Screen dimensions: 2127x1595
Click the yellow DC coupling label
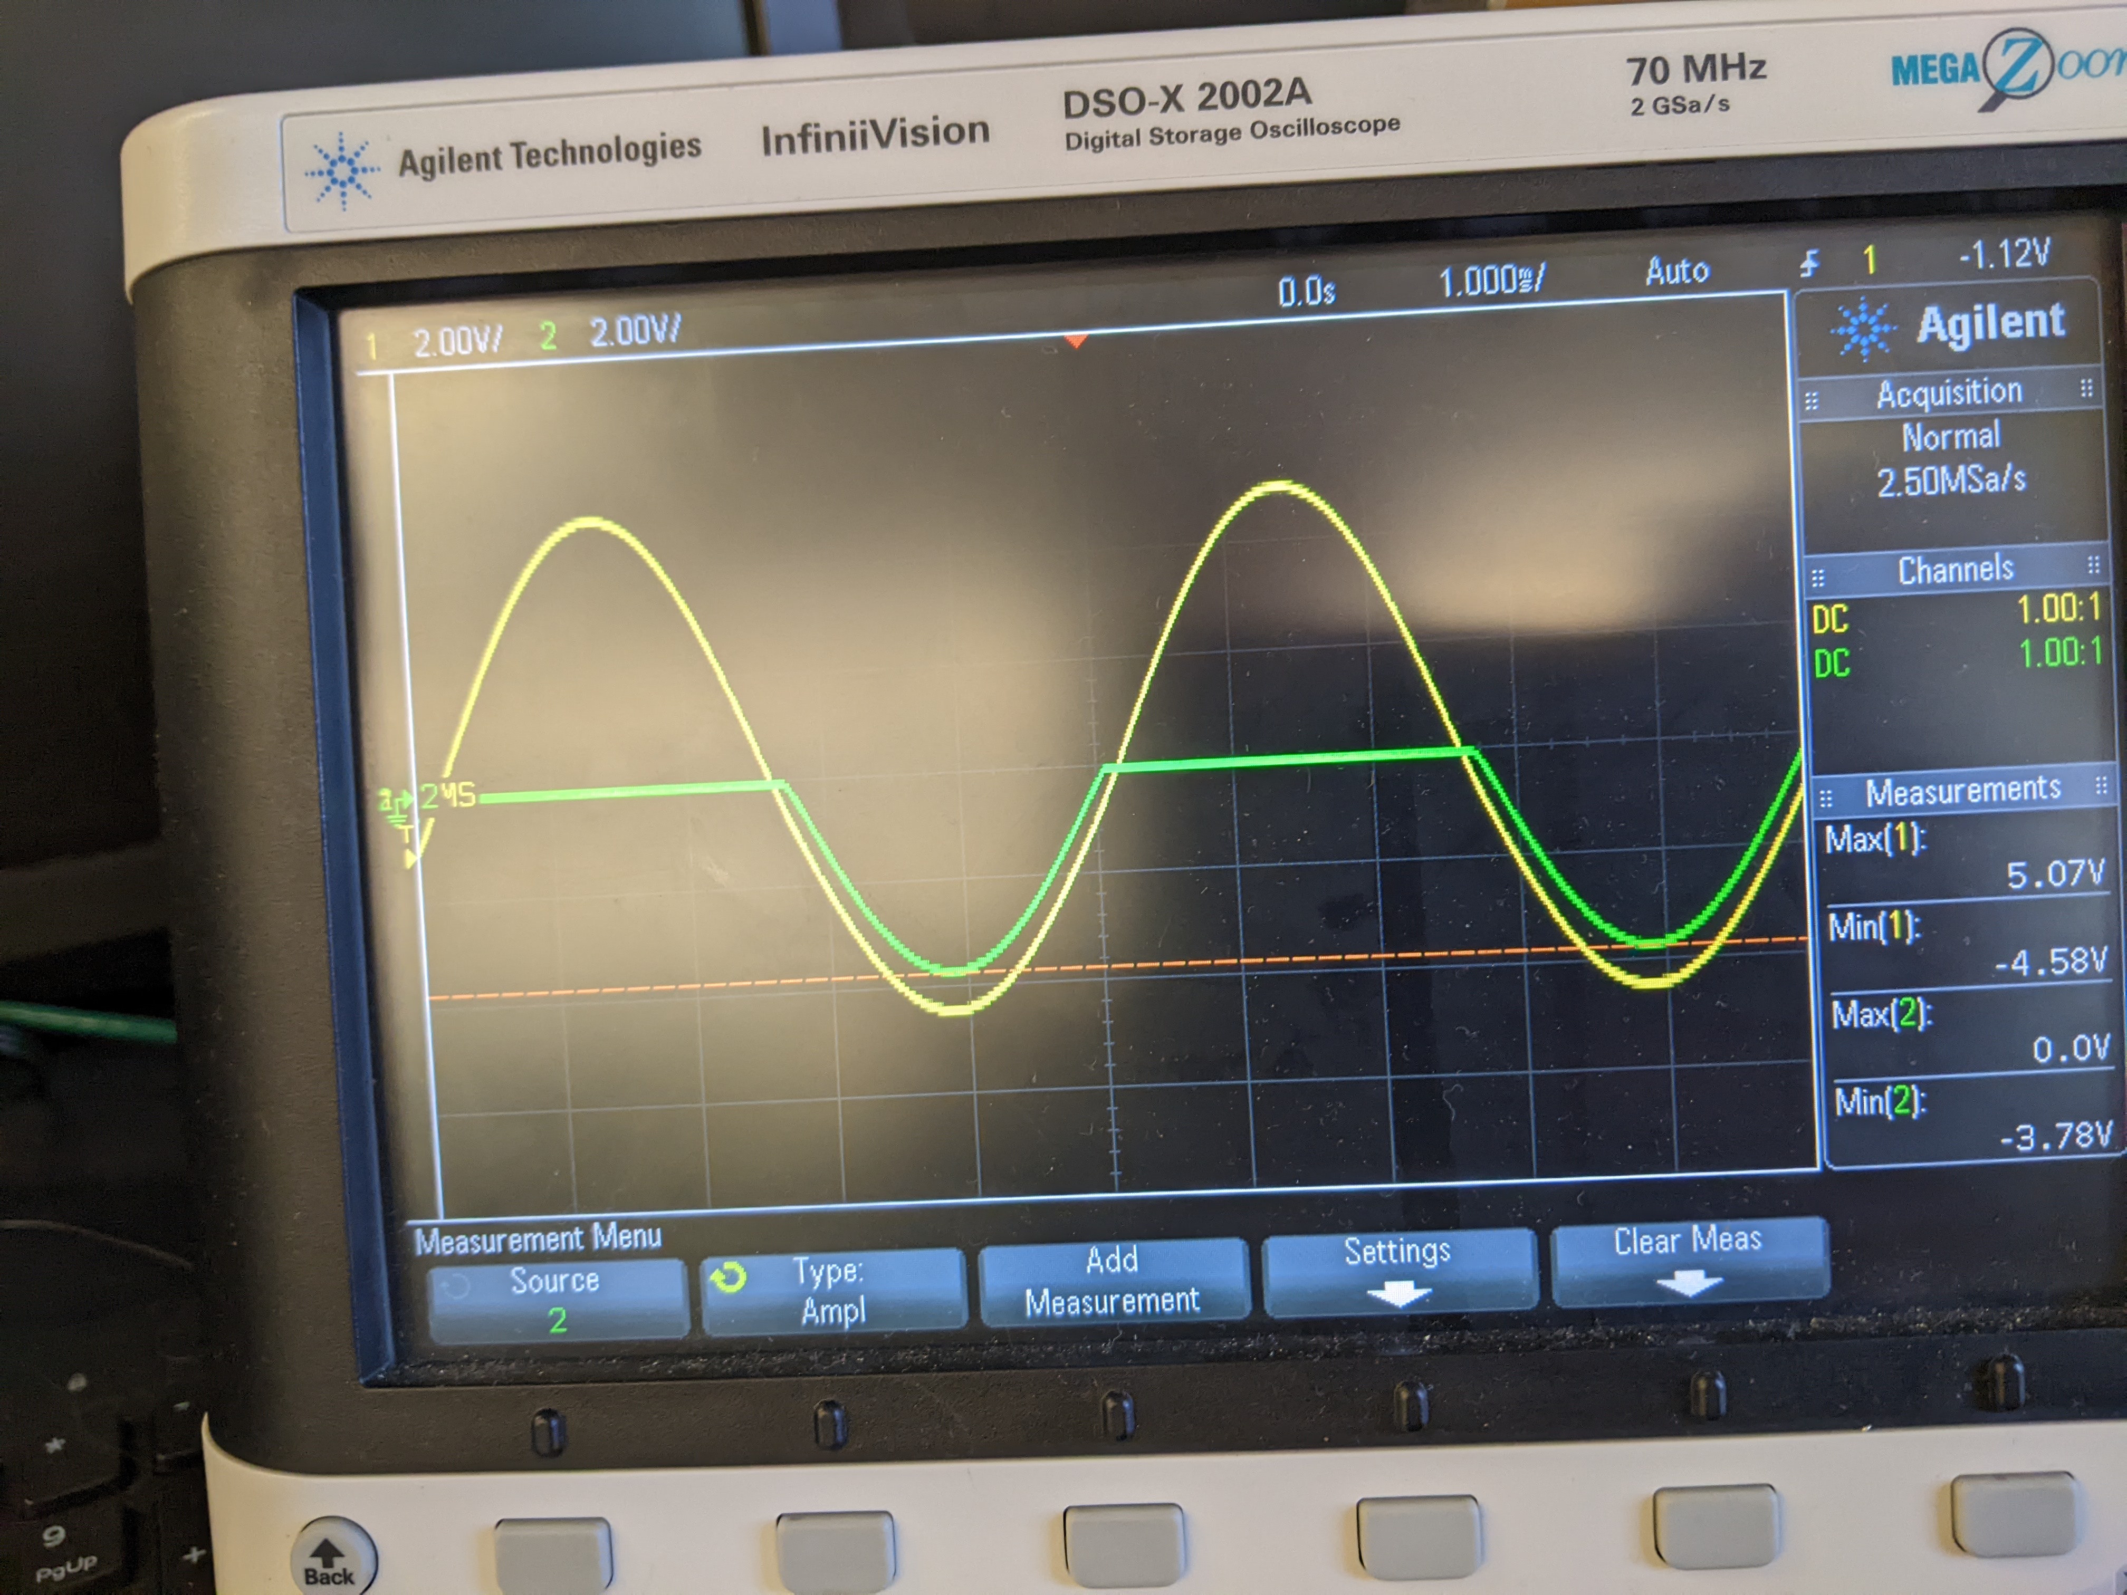(x=1830, y=619)
